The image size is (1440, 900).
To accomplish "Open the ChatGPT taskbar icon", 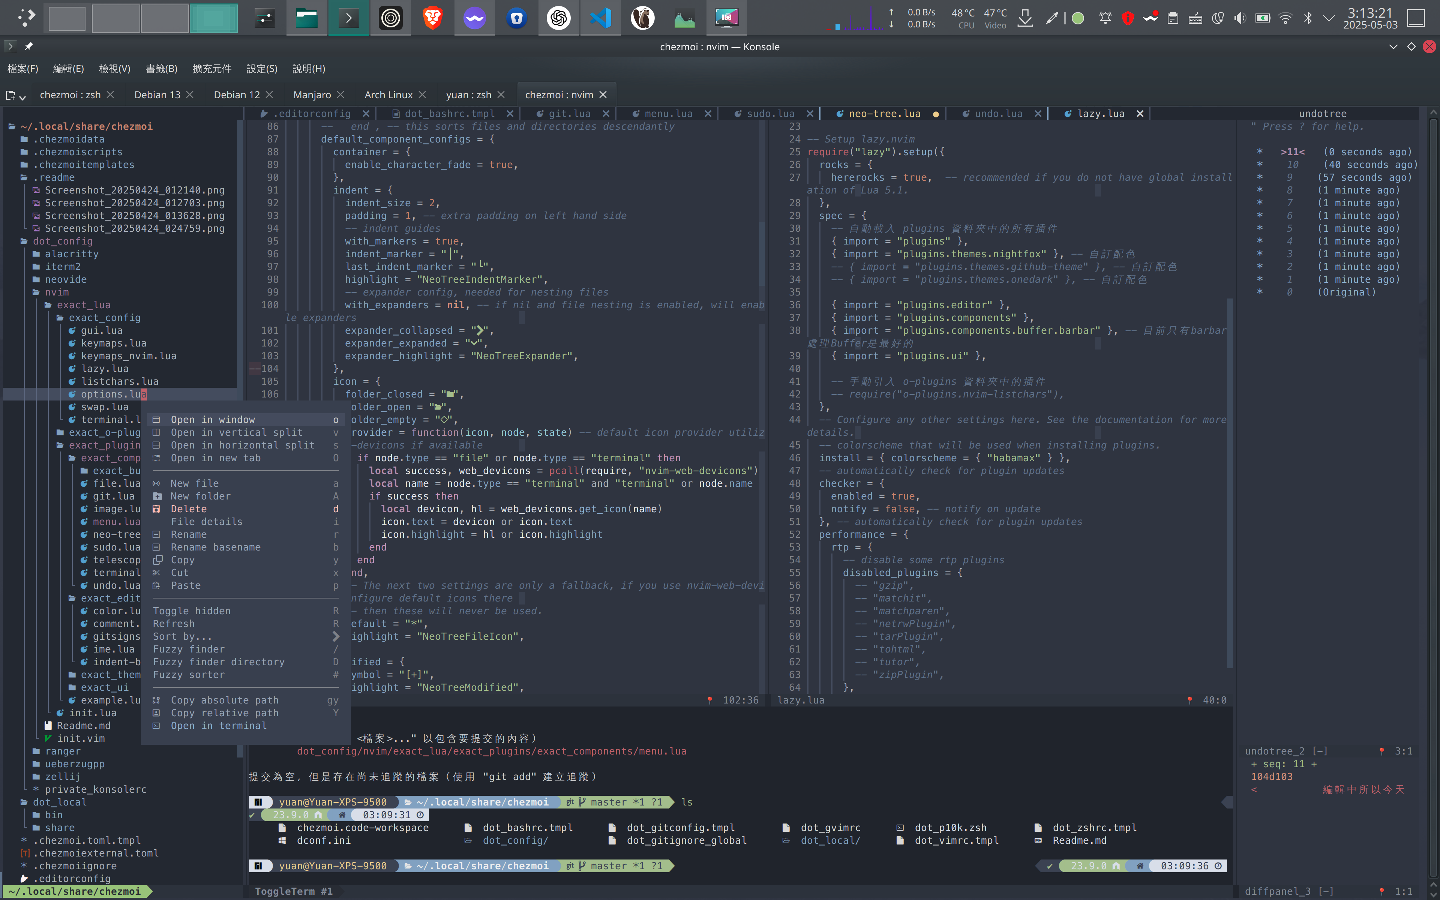I will (558, 18).
